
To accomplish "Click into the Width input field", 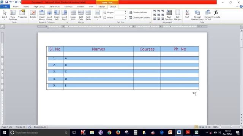I will click(x=120, y=18).
